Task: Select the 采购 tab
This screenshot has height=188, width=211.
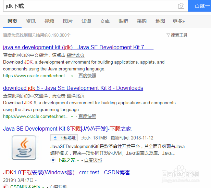Action: tap(142, 21)
